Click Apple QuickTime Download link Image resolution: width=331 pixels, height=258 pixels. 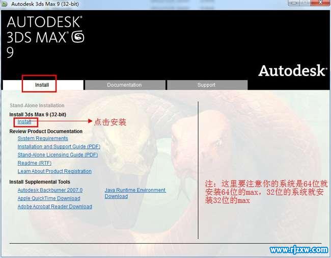click(49, 198)
